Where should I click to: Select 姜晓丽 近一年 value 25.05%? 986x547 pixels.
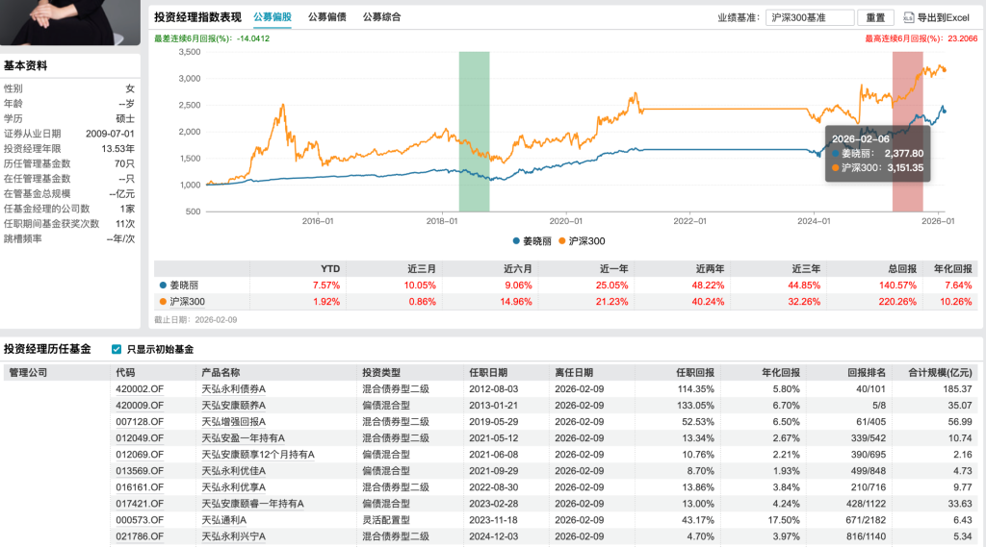[612, 286]
